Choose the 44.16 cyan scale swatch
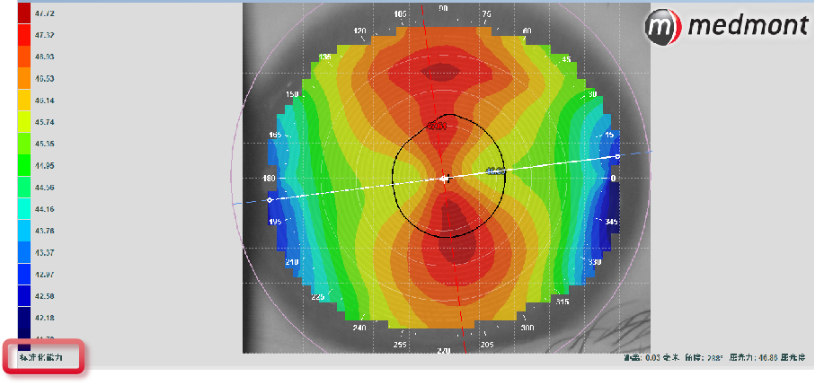815x385 pixels. (24, 209)
